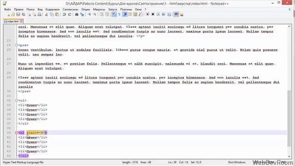Screen dimensions: 295x166
Task: Open the ? help menu
Action: [x=145, y=9]
